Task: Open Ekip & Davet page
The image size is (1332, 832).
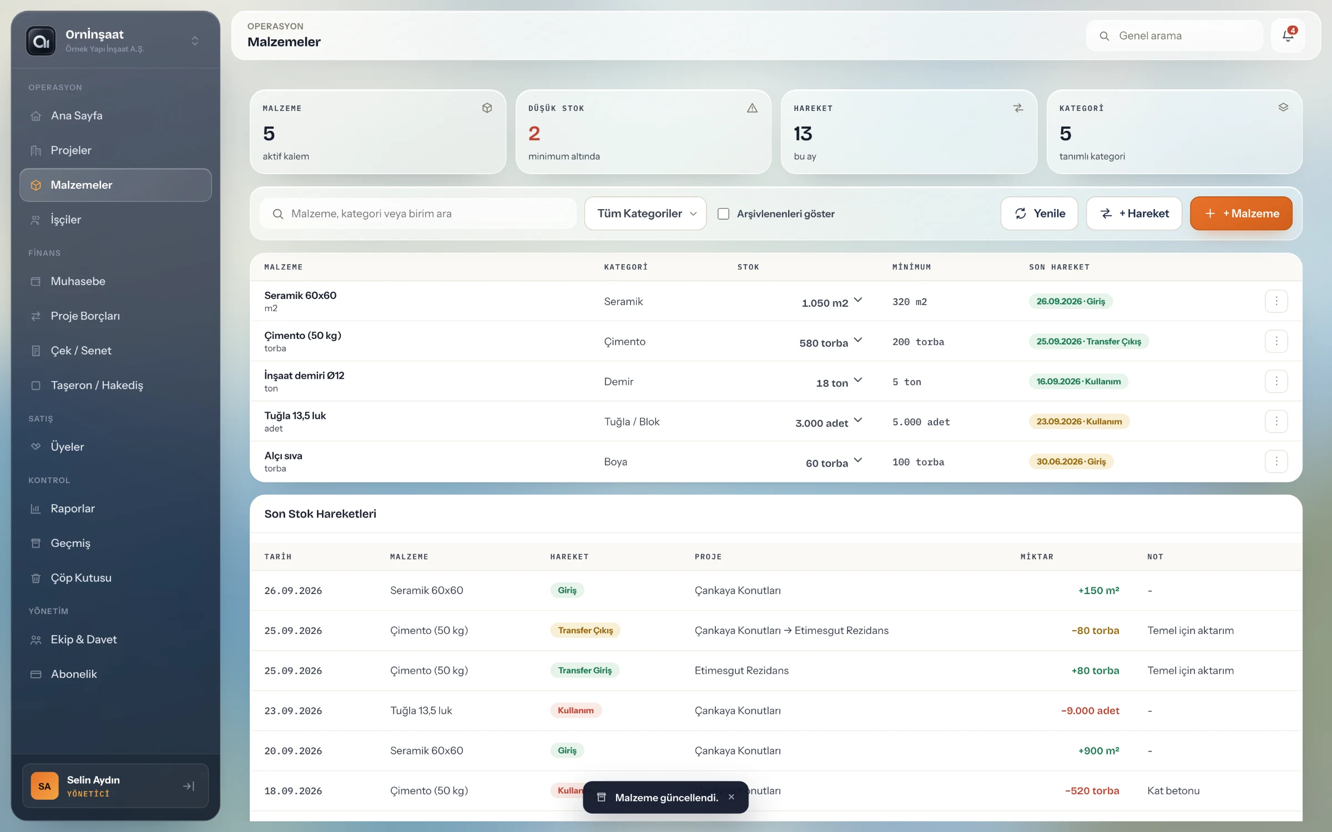Action: click(115, 640)
